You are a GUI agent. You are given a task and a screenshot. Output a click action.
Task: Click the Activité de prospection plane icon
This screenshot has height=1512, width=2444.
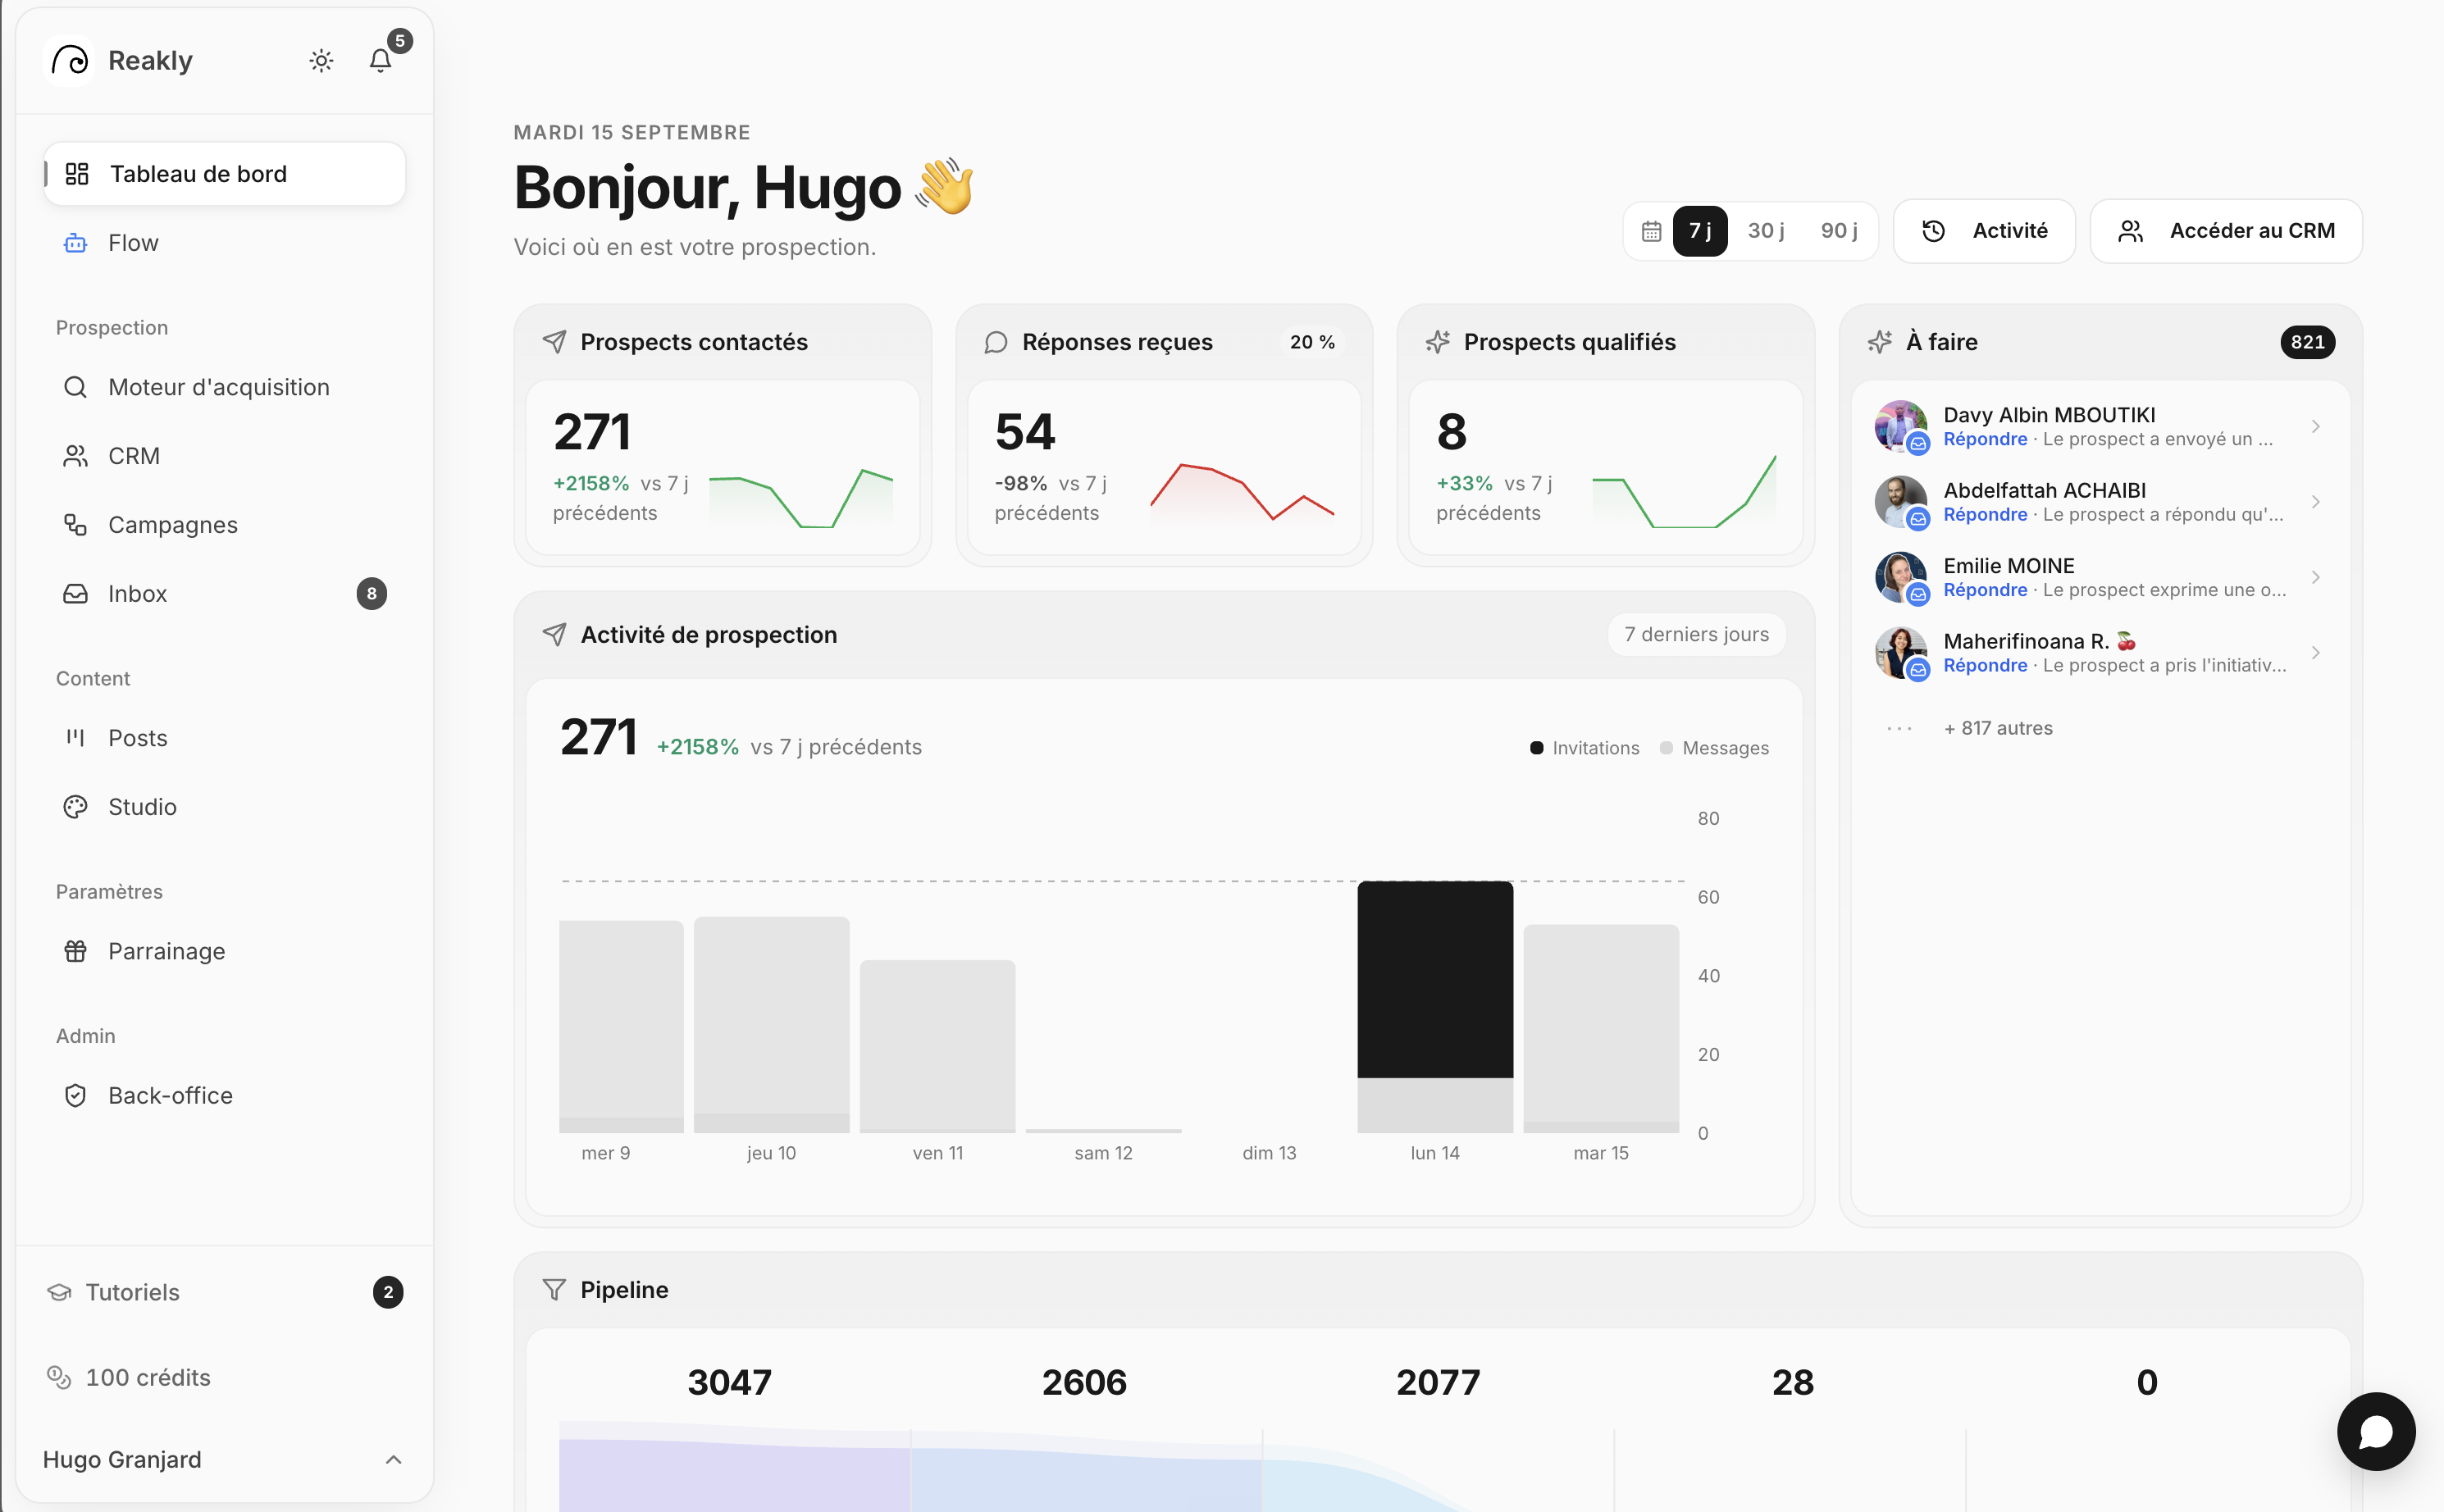554,635
